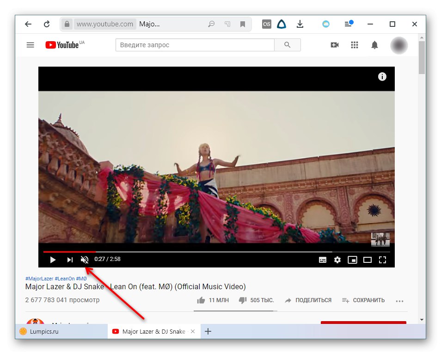Enter fullscreen with corner brackets icon

tap(382, 260)
